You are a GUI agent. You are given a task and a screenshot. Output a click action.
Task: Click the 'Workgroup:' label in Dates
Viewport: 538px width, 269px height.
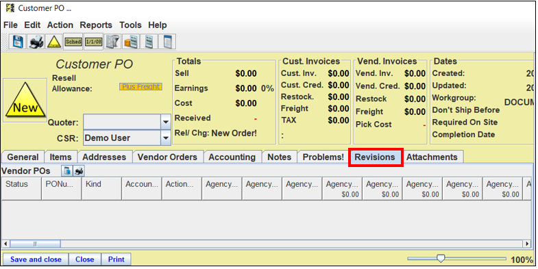454,98
